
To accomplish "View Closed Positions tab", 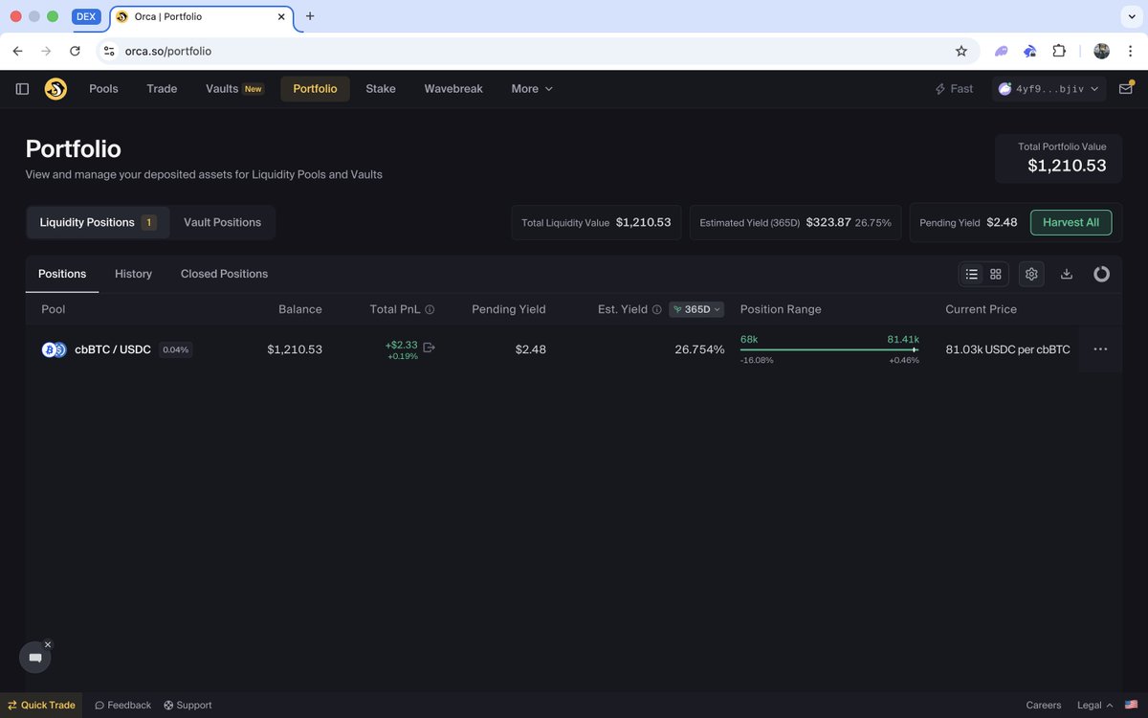I will point(224,274).
